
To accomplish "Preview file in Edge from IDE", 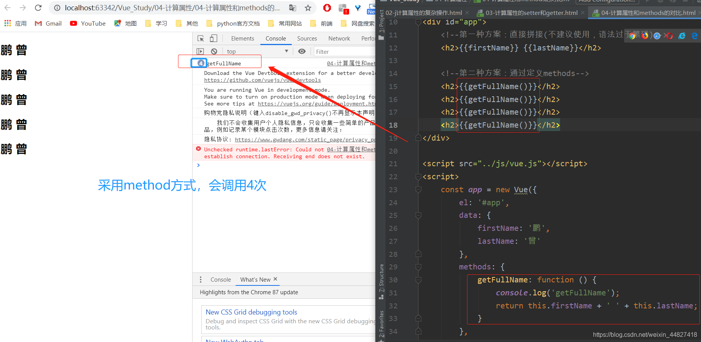I will [x=694, y=36].
